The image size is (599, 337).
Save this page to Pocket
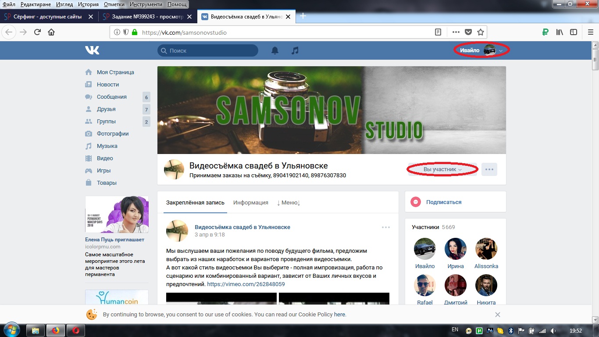click(468, 32)
